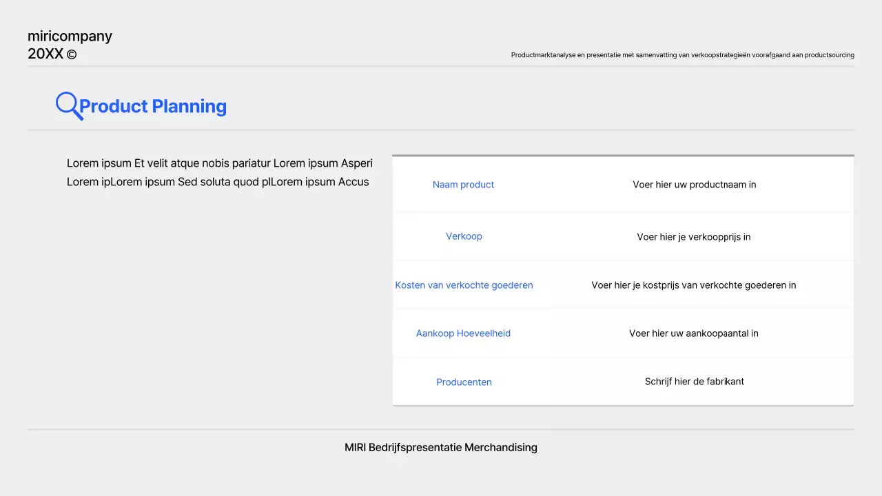Image resolution: width=882 pixels, height=496 pixels.
Task: Click the productnaam input placeholder
Action: point(694,184)
